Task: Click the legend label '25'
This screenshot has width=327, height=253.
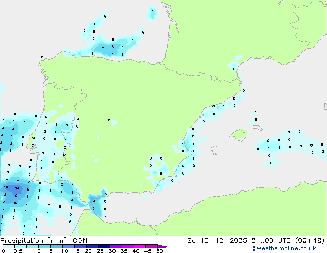Action: (100, 251)
